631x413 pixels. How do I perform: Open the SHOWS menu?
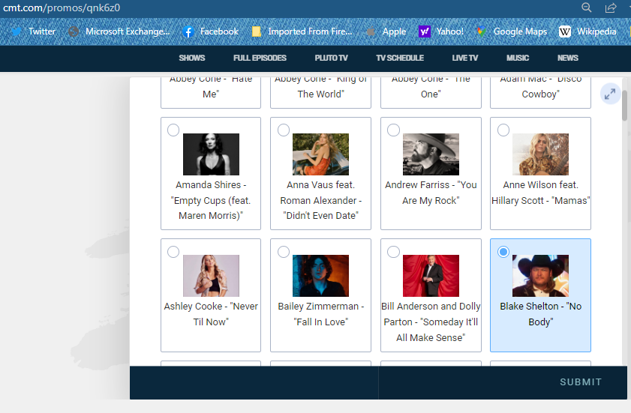(192, 58)
